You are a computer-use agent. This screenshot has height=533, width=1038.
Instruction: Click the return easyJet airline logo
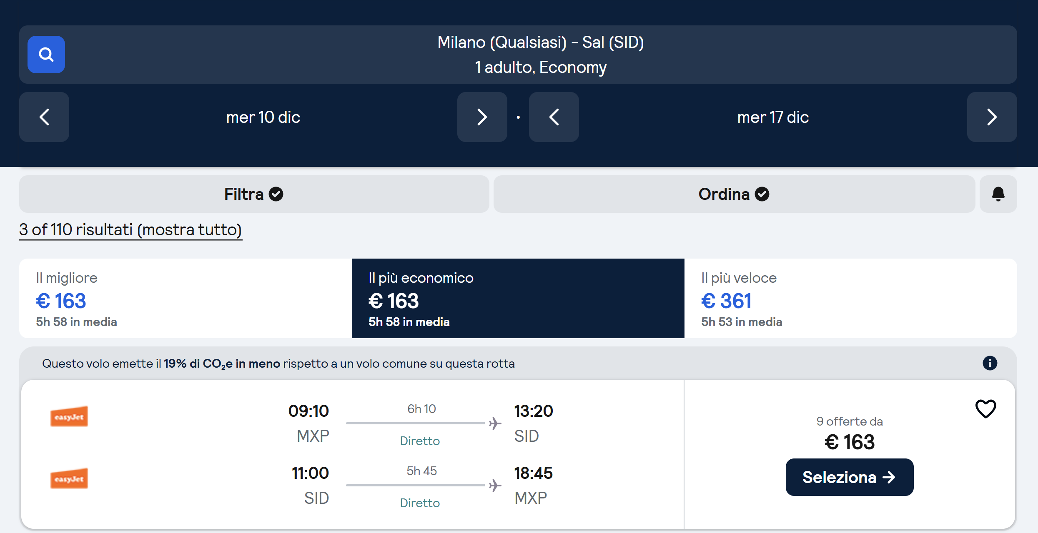(69, 478)
